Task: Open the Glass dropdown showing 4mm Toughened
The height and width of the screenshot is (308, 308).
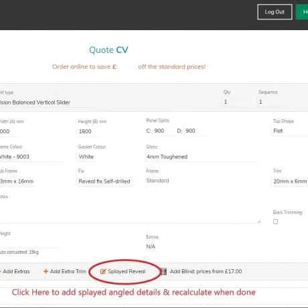Action: 201,157
